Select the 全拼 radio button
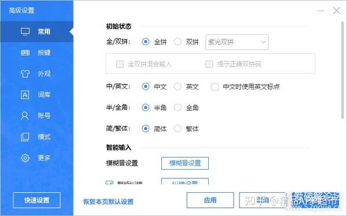347x216 pixels. [145, 42]
